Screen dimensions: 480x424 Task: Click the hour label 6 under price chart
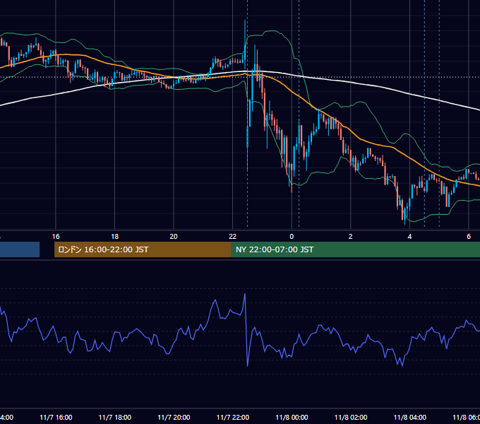[469, 237]
